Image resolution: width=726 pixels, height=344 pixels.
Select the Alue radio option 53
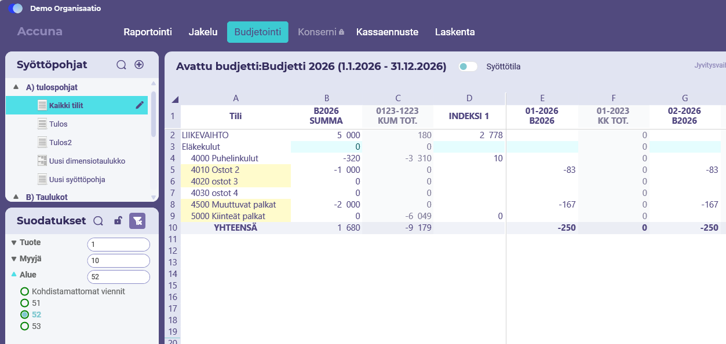pyautogui.click(x=24, y=326)
